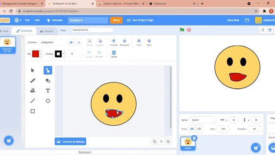Open the Edit menu
This screenshot has height=155, width=275.
pos(37,20)
